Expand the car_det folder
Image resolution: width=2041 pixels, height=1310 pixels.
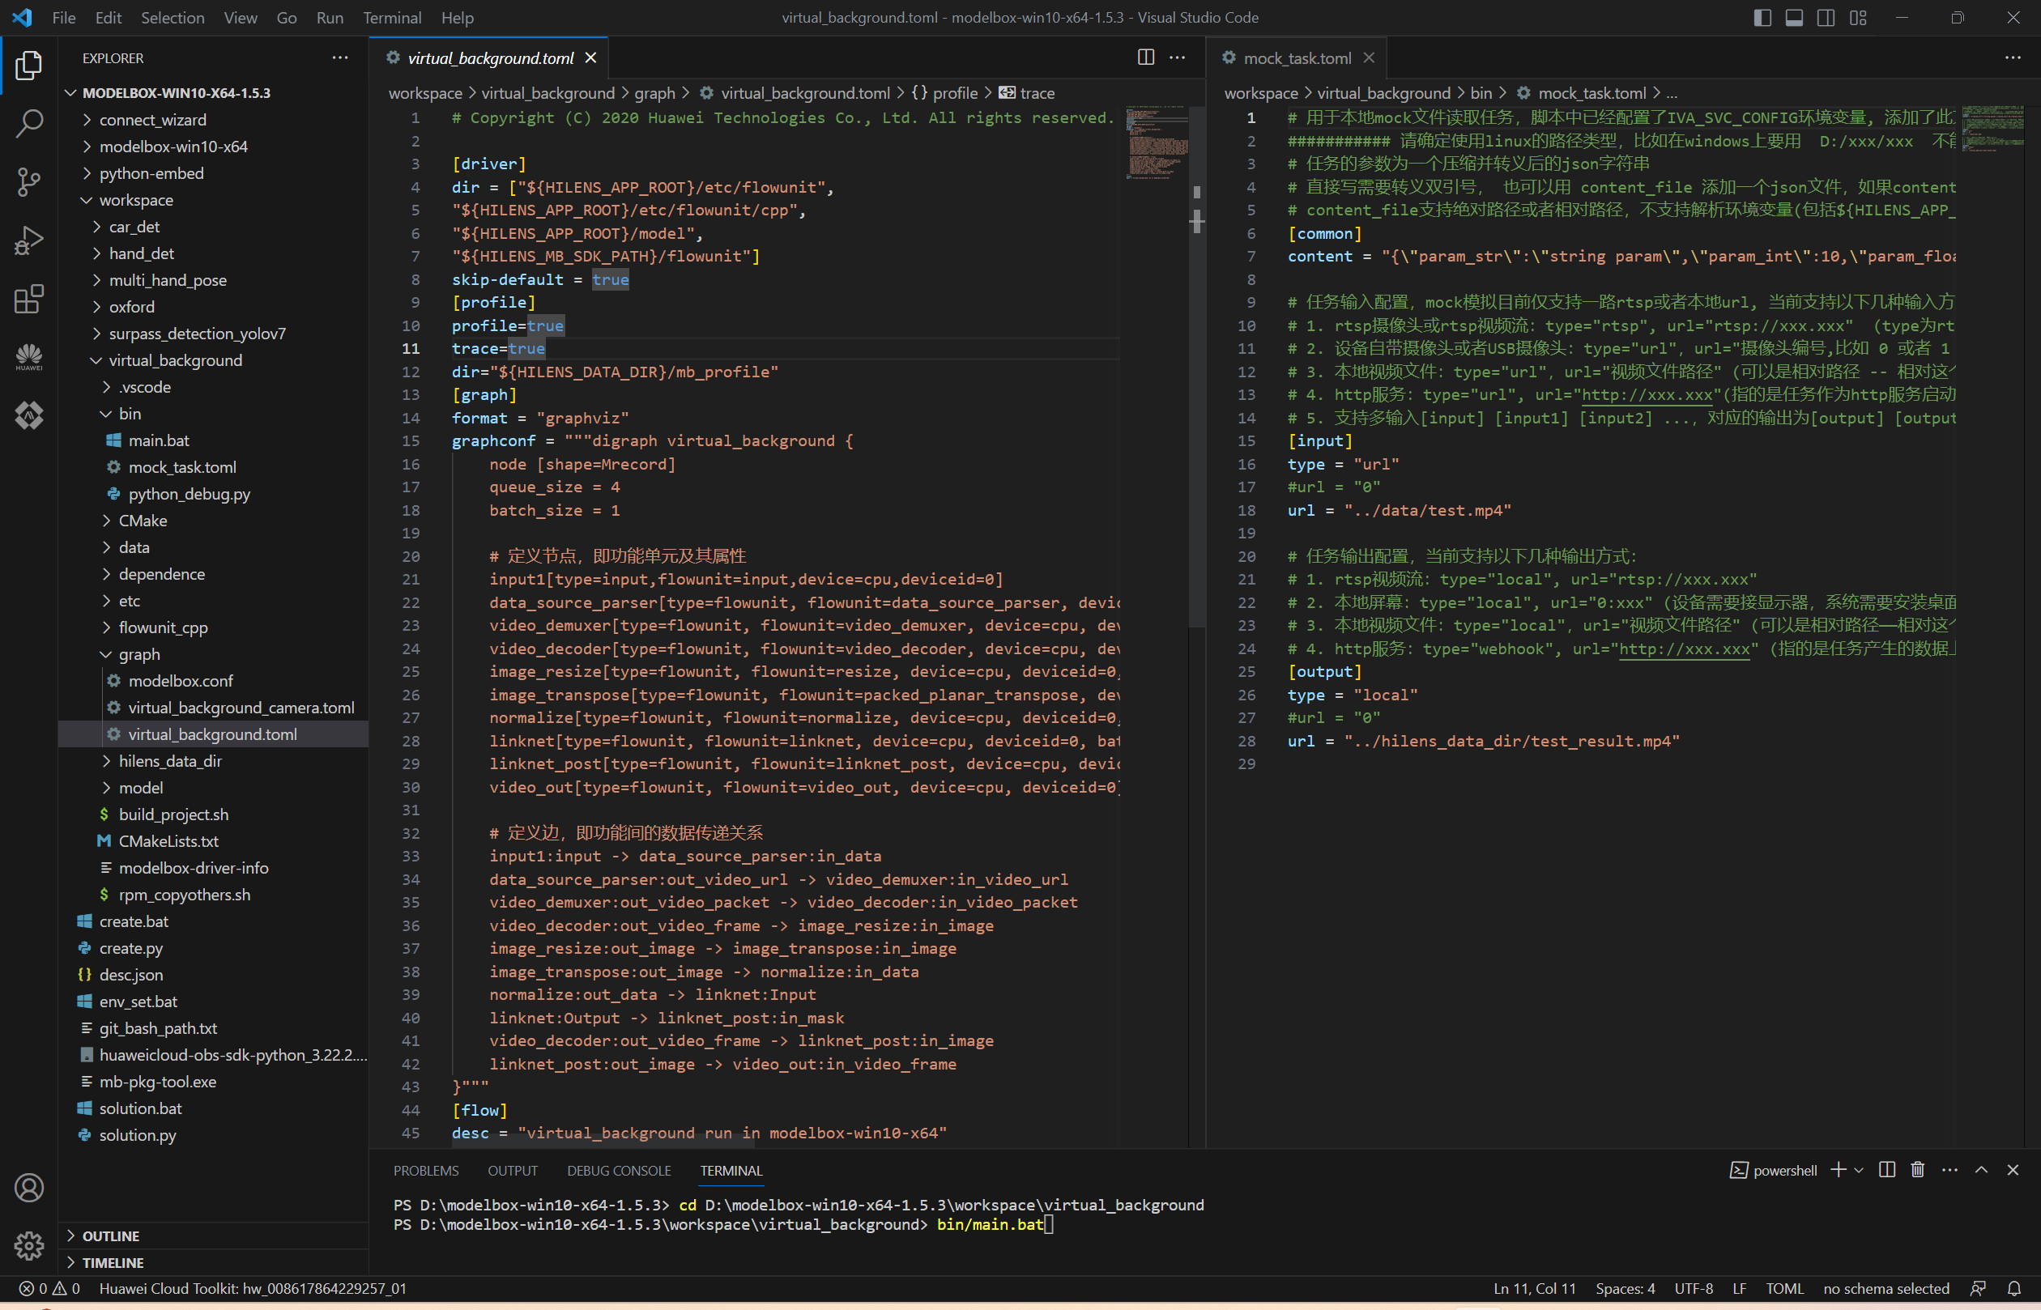point(134,228)
